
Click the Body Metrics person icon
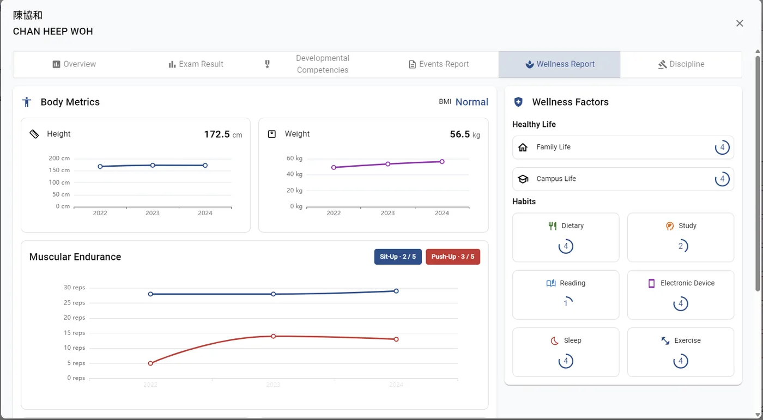coord(27,102)
